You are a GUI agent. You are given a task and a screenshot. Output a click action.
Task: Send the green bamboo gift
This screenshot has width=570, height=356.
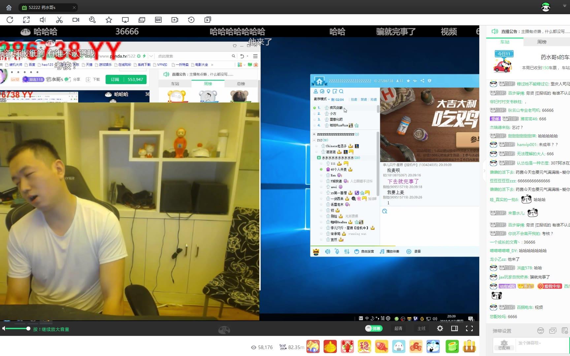tap(452, 346)
